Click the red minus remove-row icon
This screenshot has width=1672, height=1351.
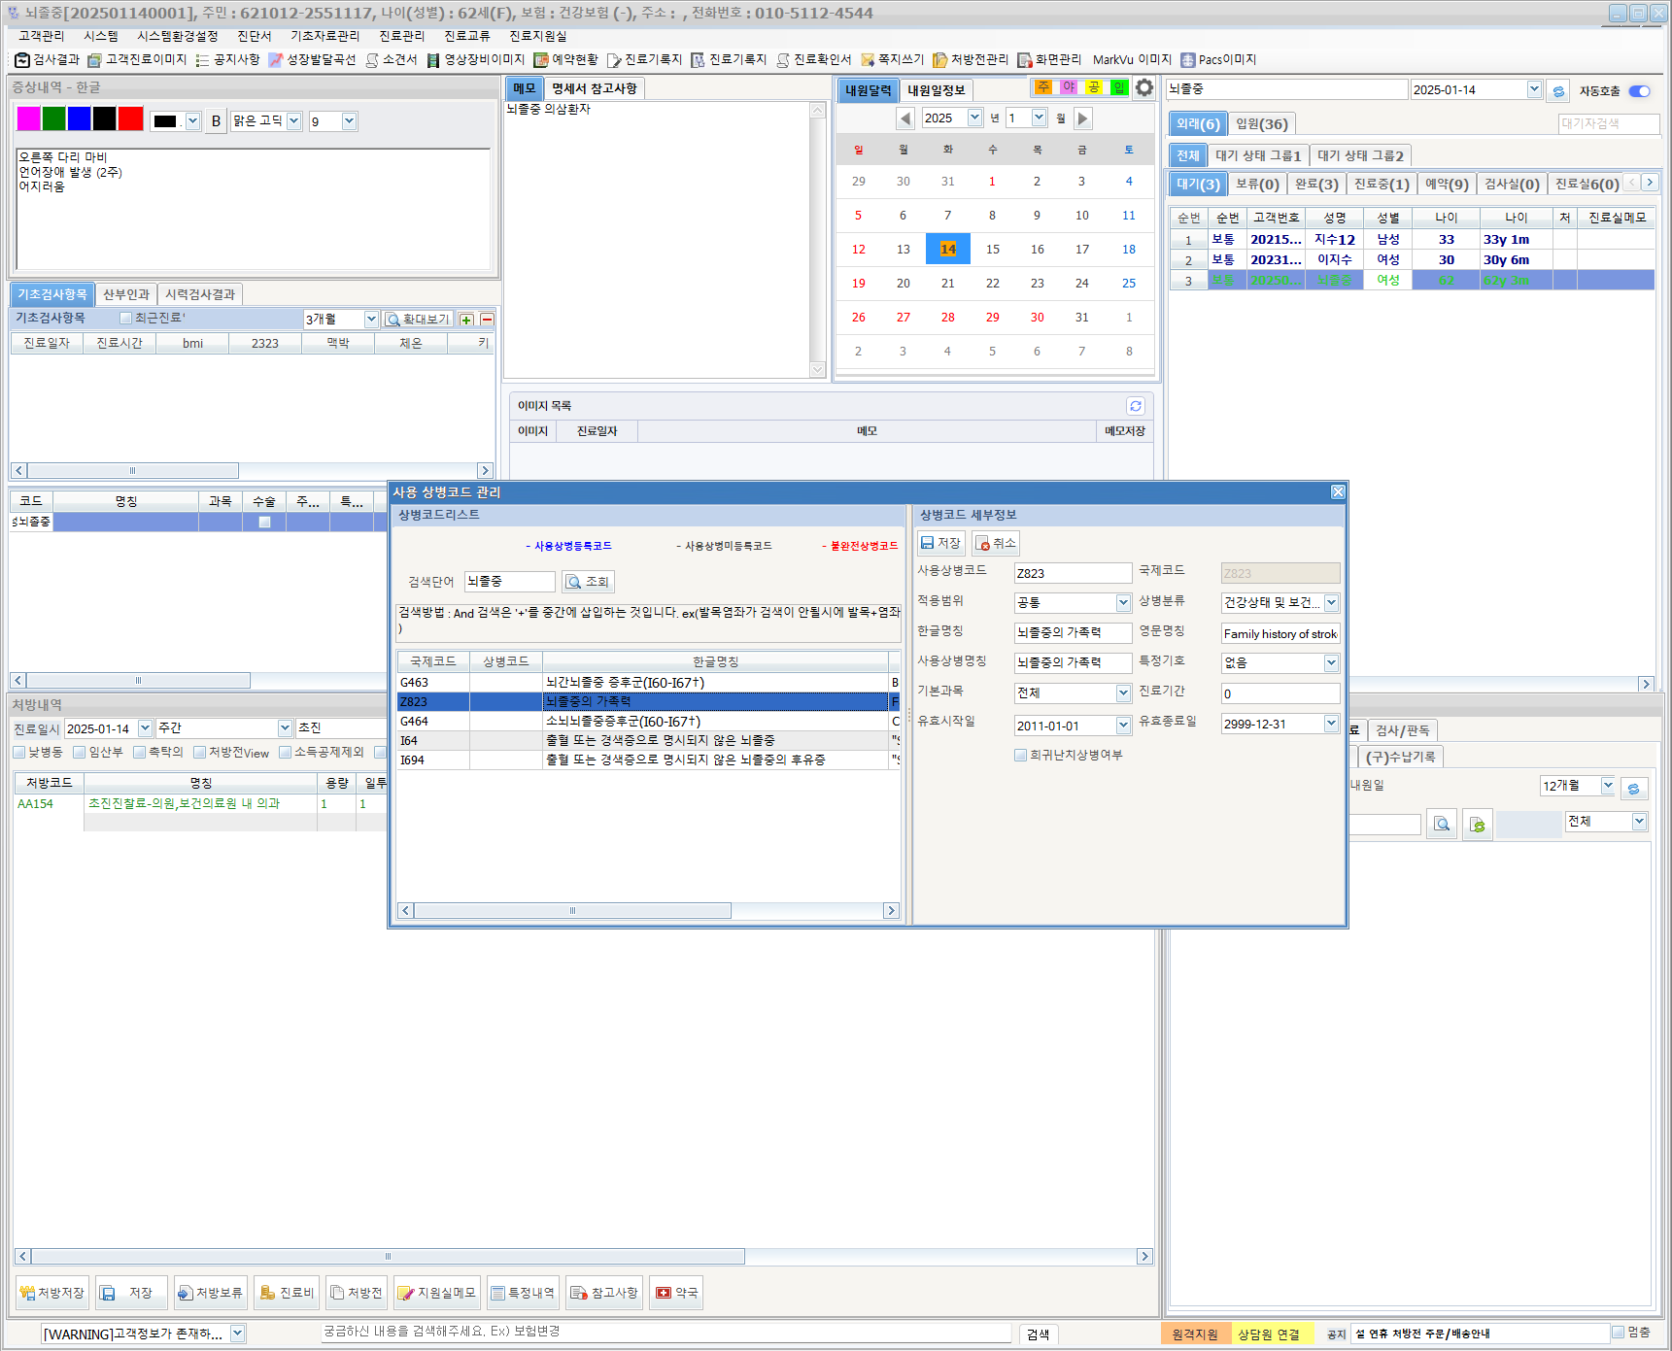pyautogui.click(x=487, y=320)
